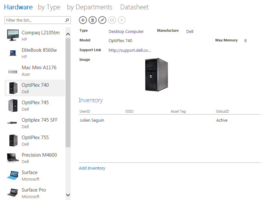Select the EliteBook 8560w list item
Image resolution: width=266 pixels, height=200 pixels.
coord(35,53)
